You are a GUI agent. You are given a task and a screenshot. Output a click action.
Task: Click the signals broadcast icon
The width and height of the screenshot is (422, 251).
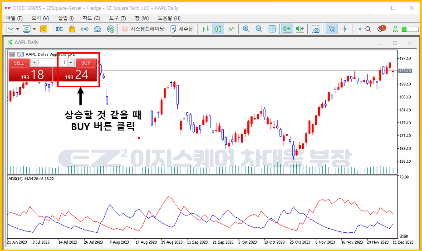click(85, 29)
